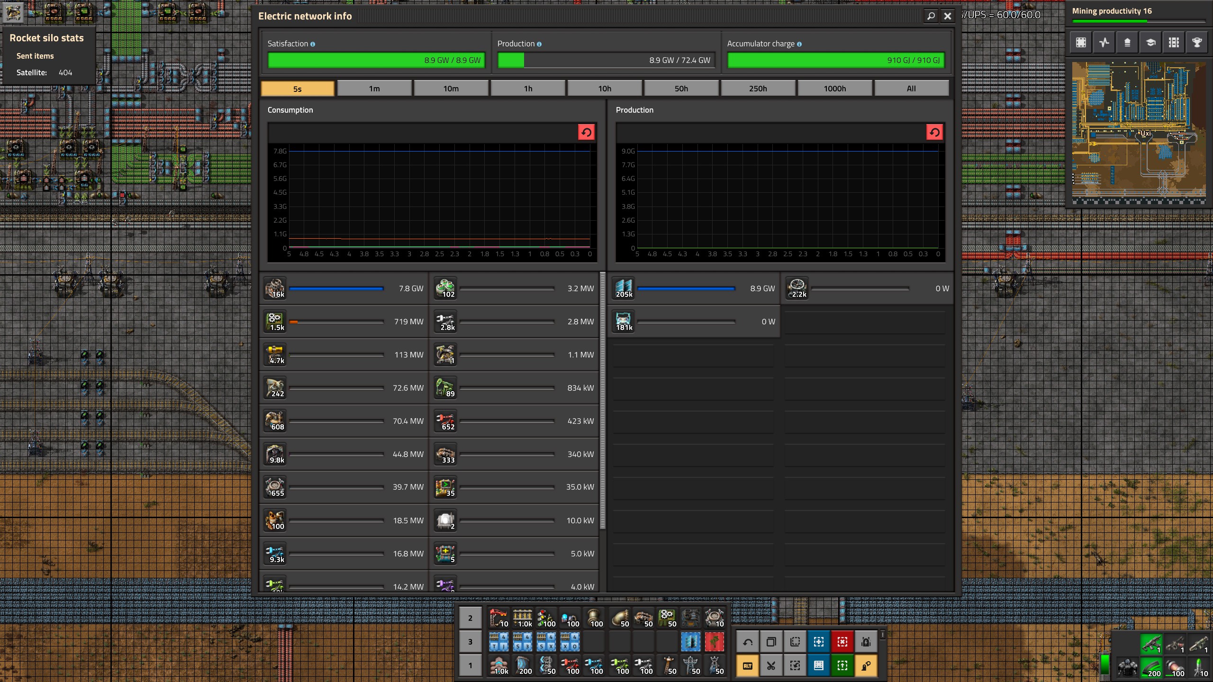Viewport: 1213px width, 682px height.
Task: Toggle personal roboport shortcut button
Action: [x=866, y=642]
